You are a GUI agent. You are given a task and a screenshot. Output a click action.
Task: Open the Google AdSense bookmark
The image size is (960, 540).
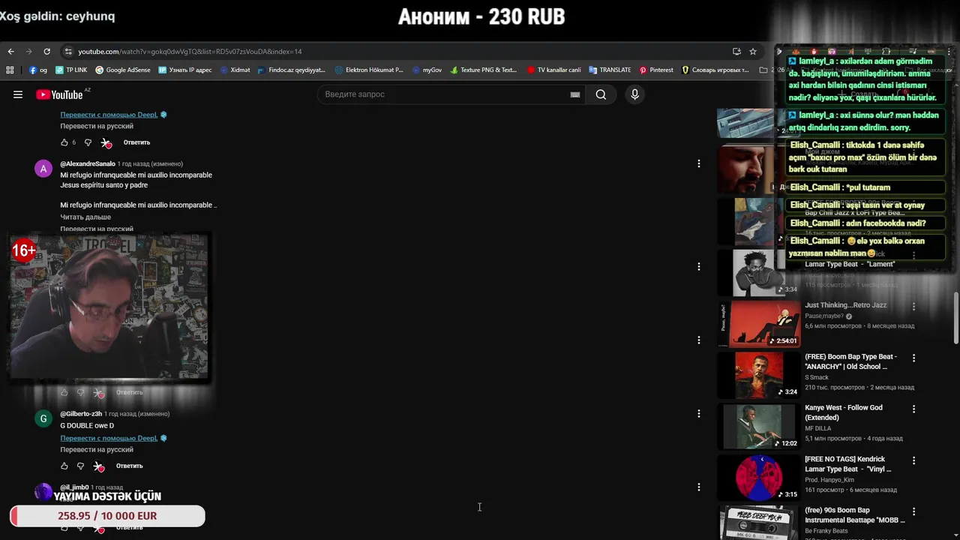pyautogui.click(x=123, y=70)
